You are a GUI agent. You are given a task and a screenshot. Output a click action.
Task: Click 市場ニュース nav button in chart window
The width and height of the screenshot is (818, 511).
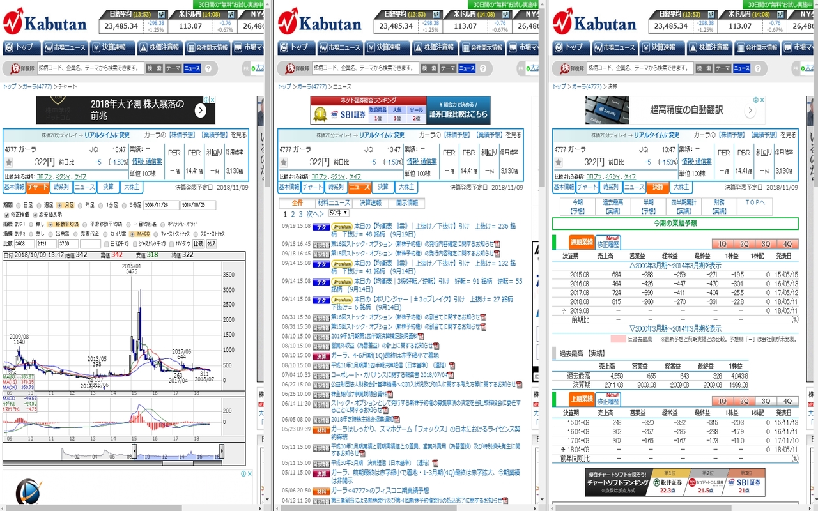[x=65, y=47]
